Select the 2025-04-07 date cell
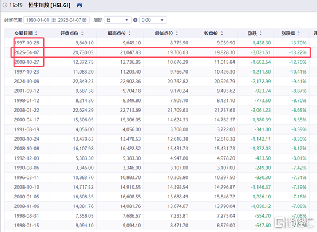 (27, 52)
